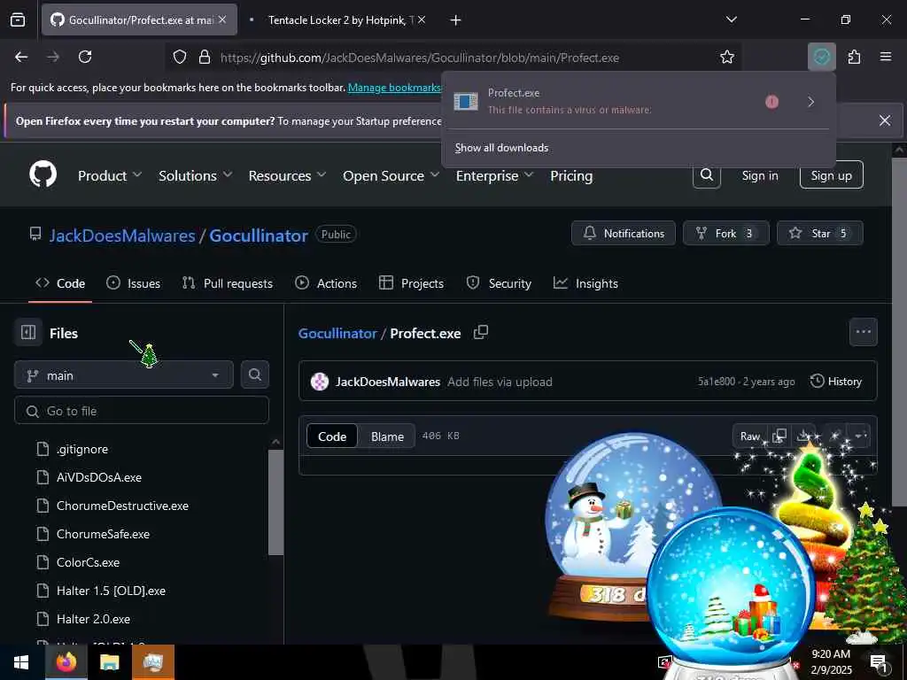
Task: Expand the Product menu
Action: click(x=109, y=176)
